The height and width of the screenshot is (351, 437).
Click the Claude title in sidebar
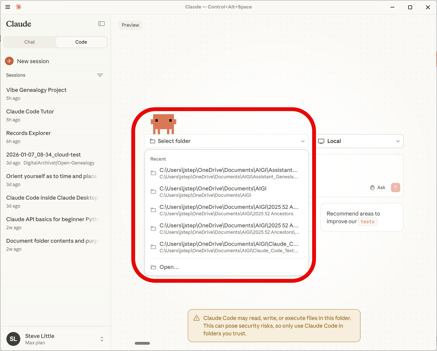point(18,24)
